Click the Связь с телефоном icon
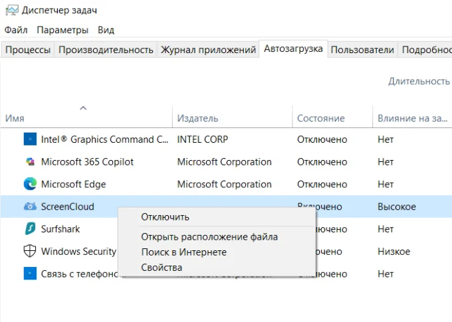 (x=30, y=274)
